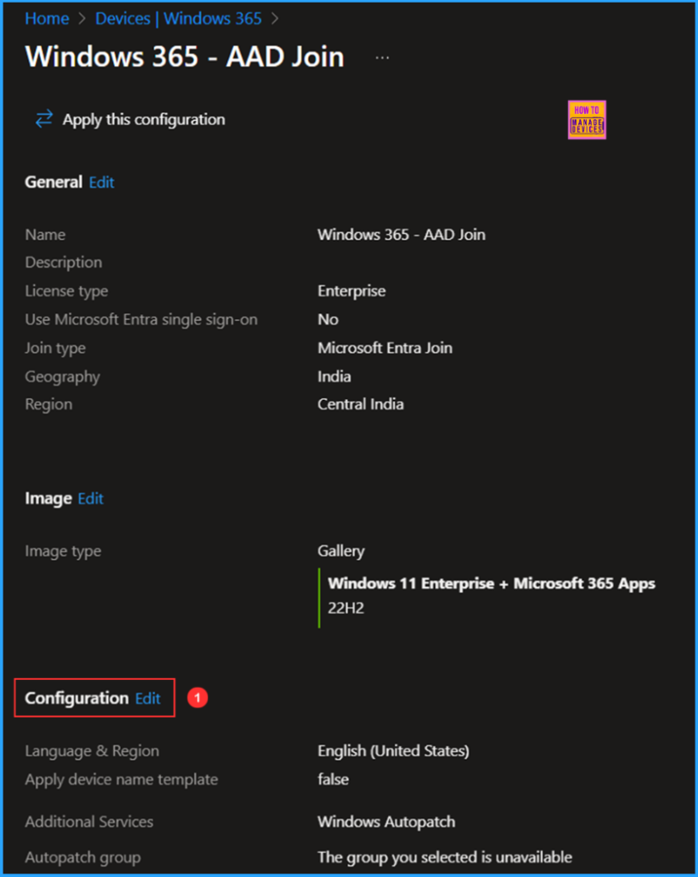The image size is (698, 877).
Task: Click the Windows Autopatch value
Action: [386, 821]
